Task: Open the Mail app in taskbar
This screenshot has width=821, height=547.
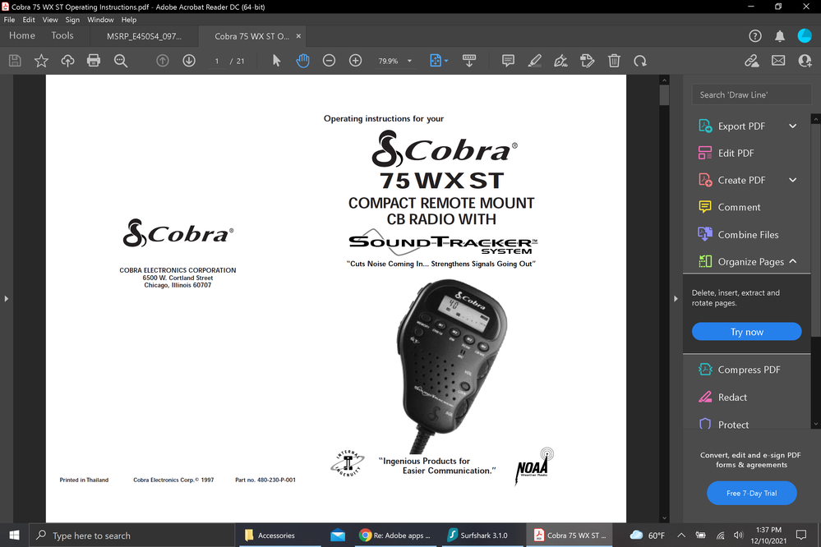Action: click(x=338, y=536)
